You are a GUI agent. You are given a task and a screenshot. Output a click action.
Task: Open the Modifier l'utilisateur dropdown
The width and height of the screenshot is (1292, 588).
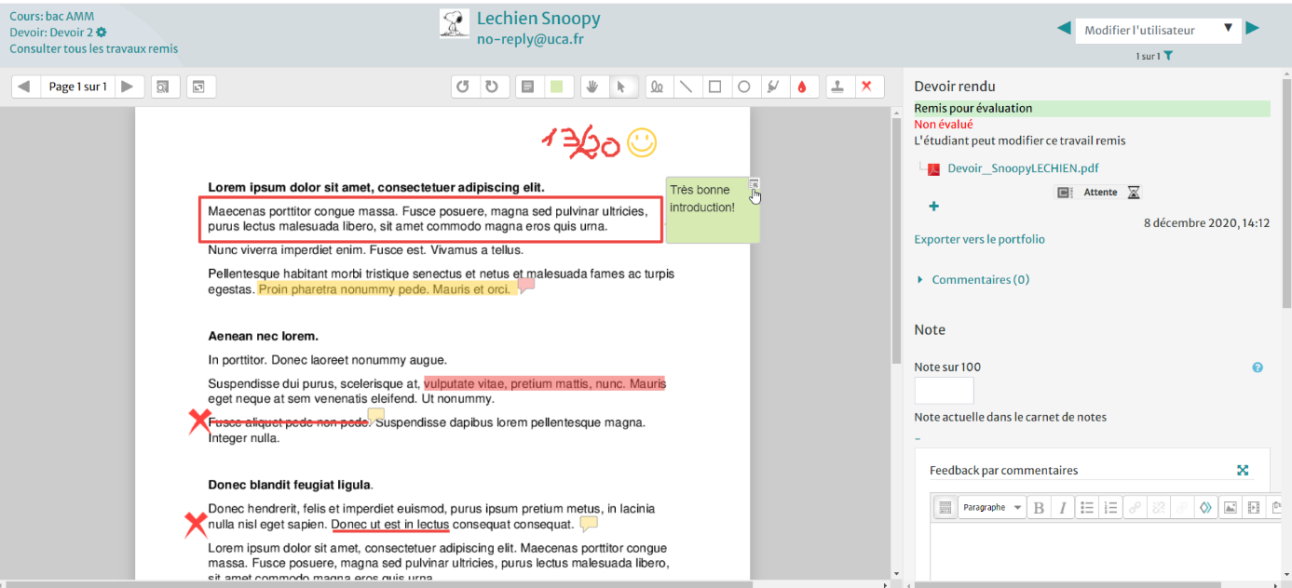[x=1158, y=30]
